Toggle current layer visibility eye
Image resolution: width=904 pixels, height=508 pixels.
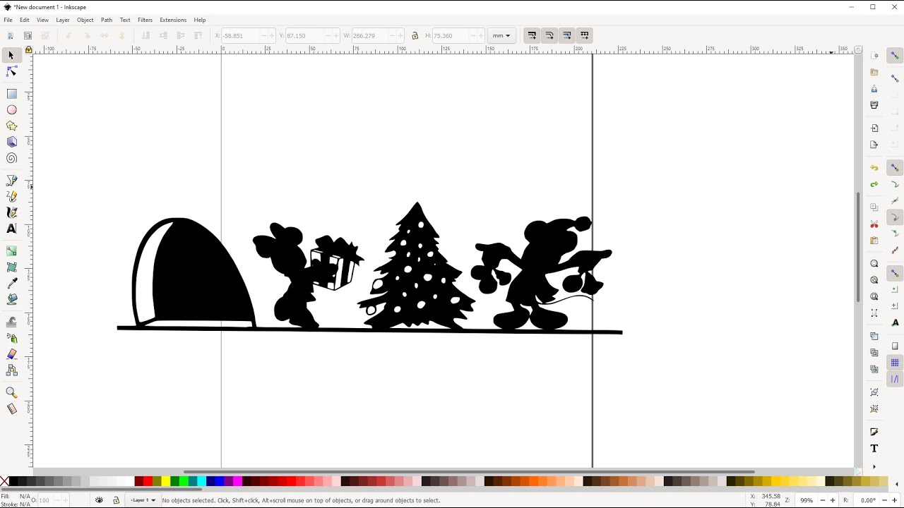coord(99,500)
